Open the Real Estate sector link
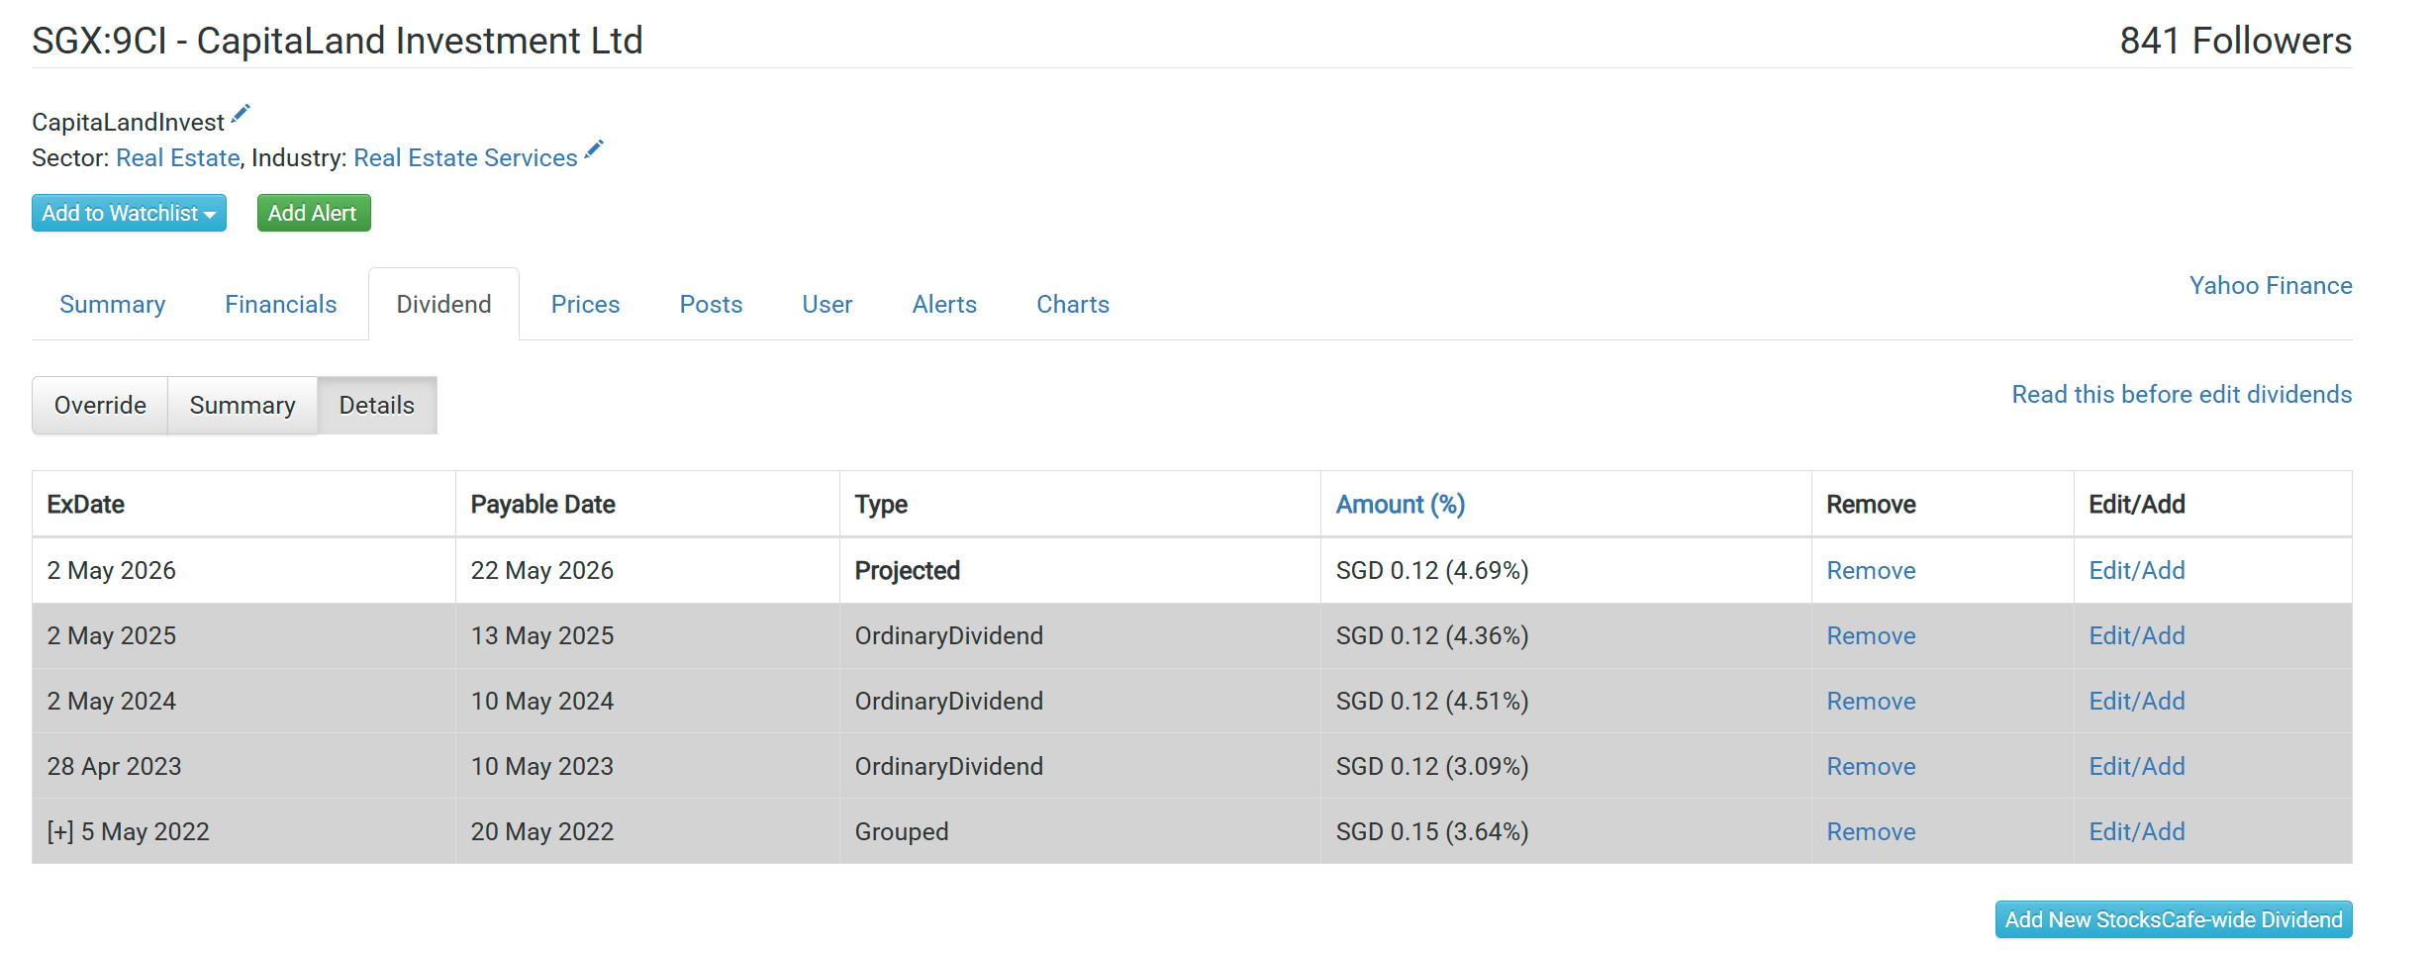Image resolution: width=2431 pixels, height=954 pixels. (x=178, y=157)
